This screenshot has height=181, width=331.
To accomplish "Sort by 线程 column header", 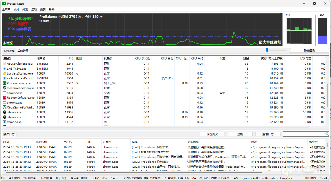I will 238,58.
